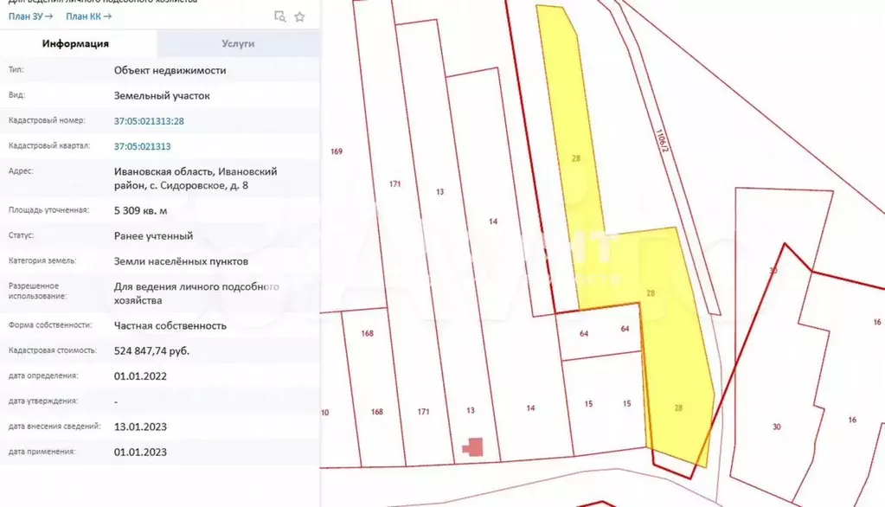
Task: Select the text Земельный участок
Action: point(162,95)
